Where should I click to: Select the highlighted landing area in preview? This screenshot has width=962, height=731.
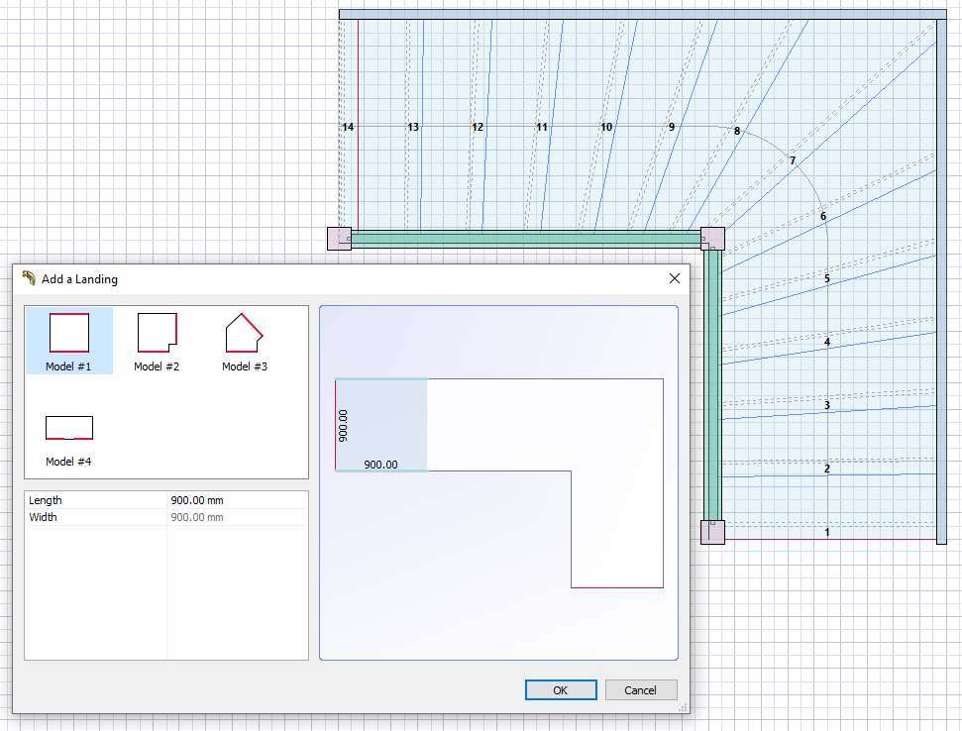pos(381,425)
